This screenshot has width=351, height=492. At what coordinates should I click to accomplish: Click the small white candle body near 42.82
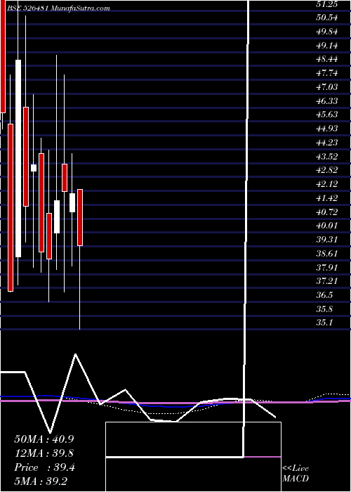[34, 168]
